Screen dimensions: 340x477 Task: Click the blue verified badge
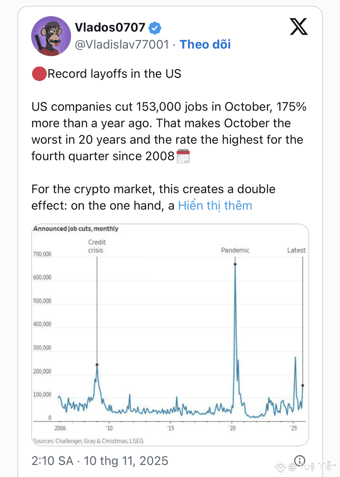click(155, 28)
